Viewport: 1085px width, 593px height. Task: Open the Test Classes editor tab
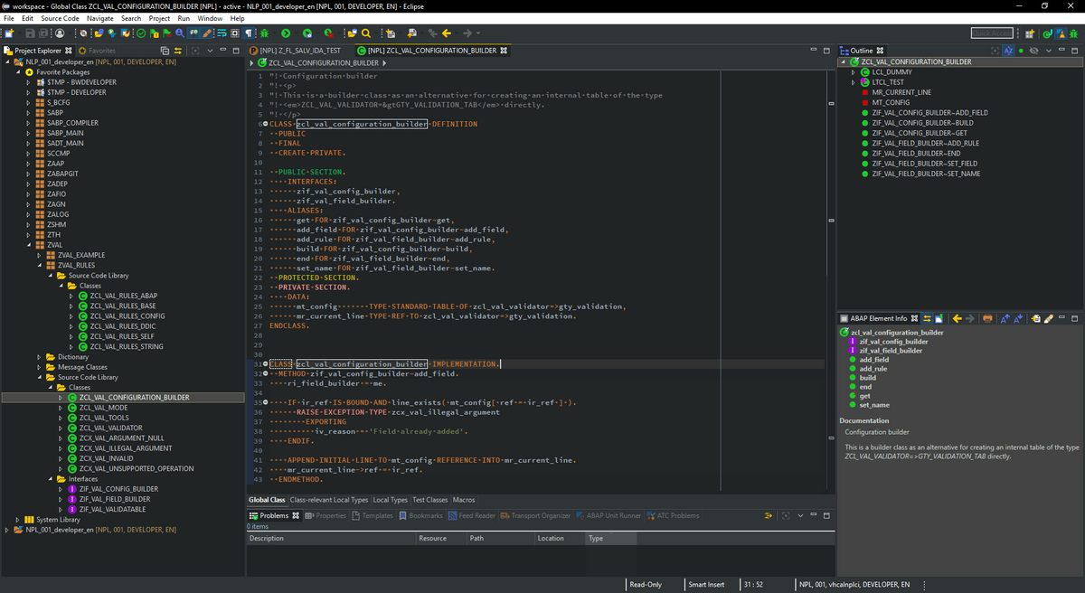click(x=430, y=500)
